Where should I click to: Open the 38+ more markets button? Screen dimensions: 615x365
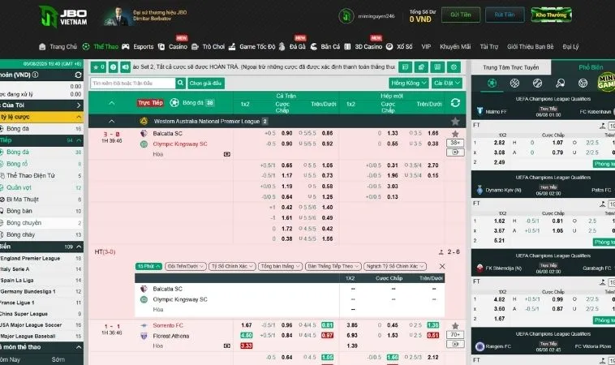pos(455,143)
